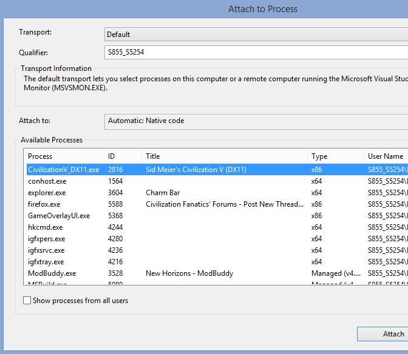This screenshot has width=408, height=354.
Task: Click the New Horizons - ModBuddy title
Action: coord(189,273)
